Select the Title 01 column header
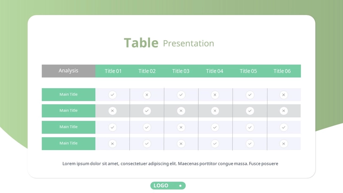Screen dimensions: 343x193 click(x=113, y=71)
